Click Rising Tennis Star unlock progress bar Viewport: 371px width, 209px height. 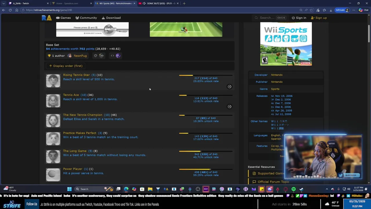tap(206, 75)
